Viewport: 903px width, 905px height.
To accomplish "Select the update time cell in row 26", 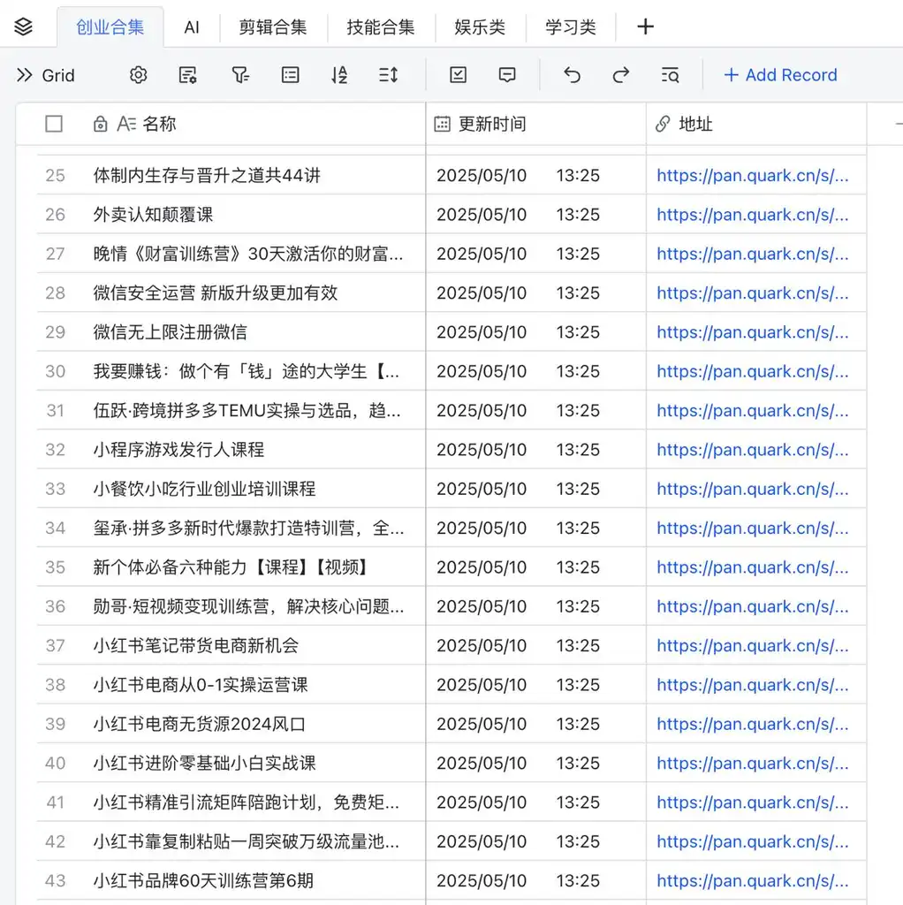I will (536, 215).
